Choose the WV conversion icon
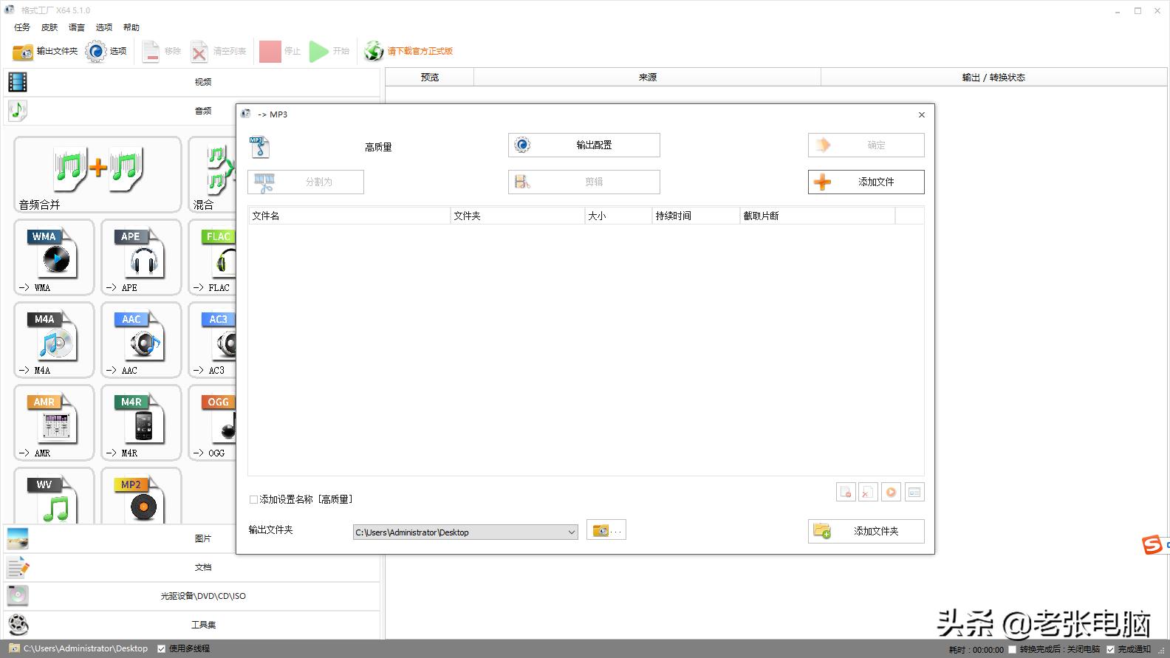1170x658 pixels. (x=54, y=496)
